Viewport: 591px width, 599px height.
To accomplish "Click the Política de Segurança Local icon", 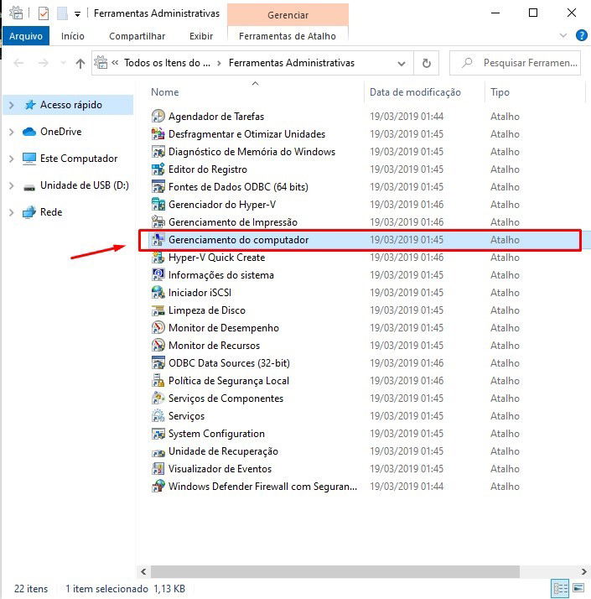I will click(158, 381).
